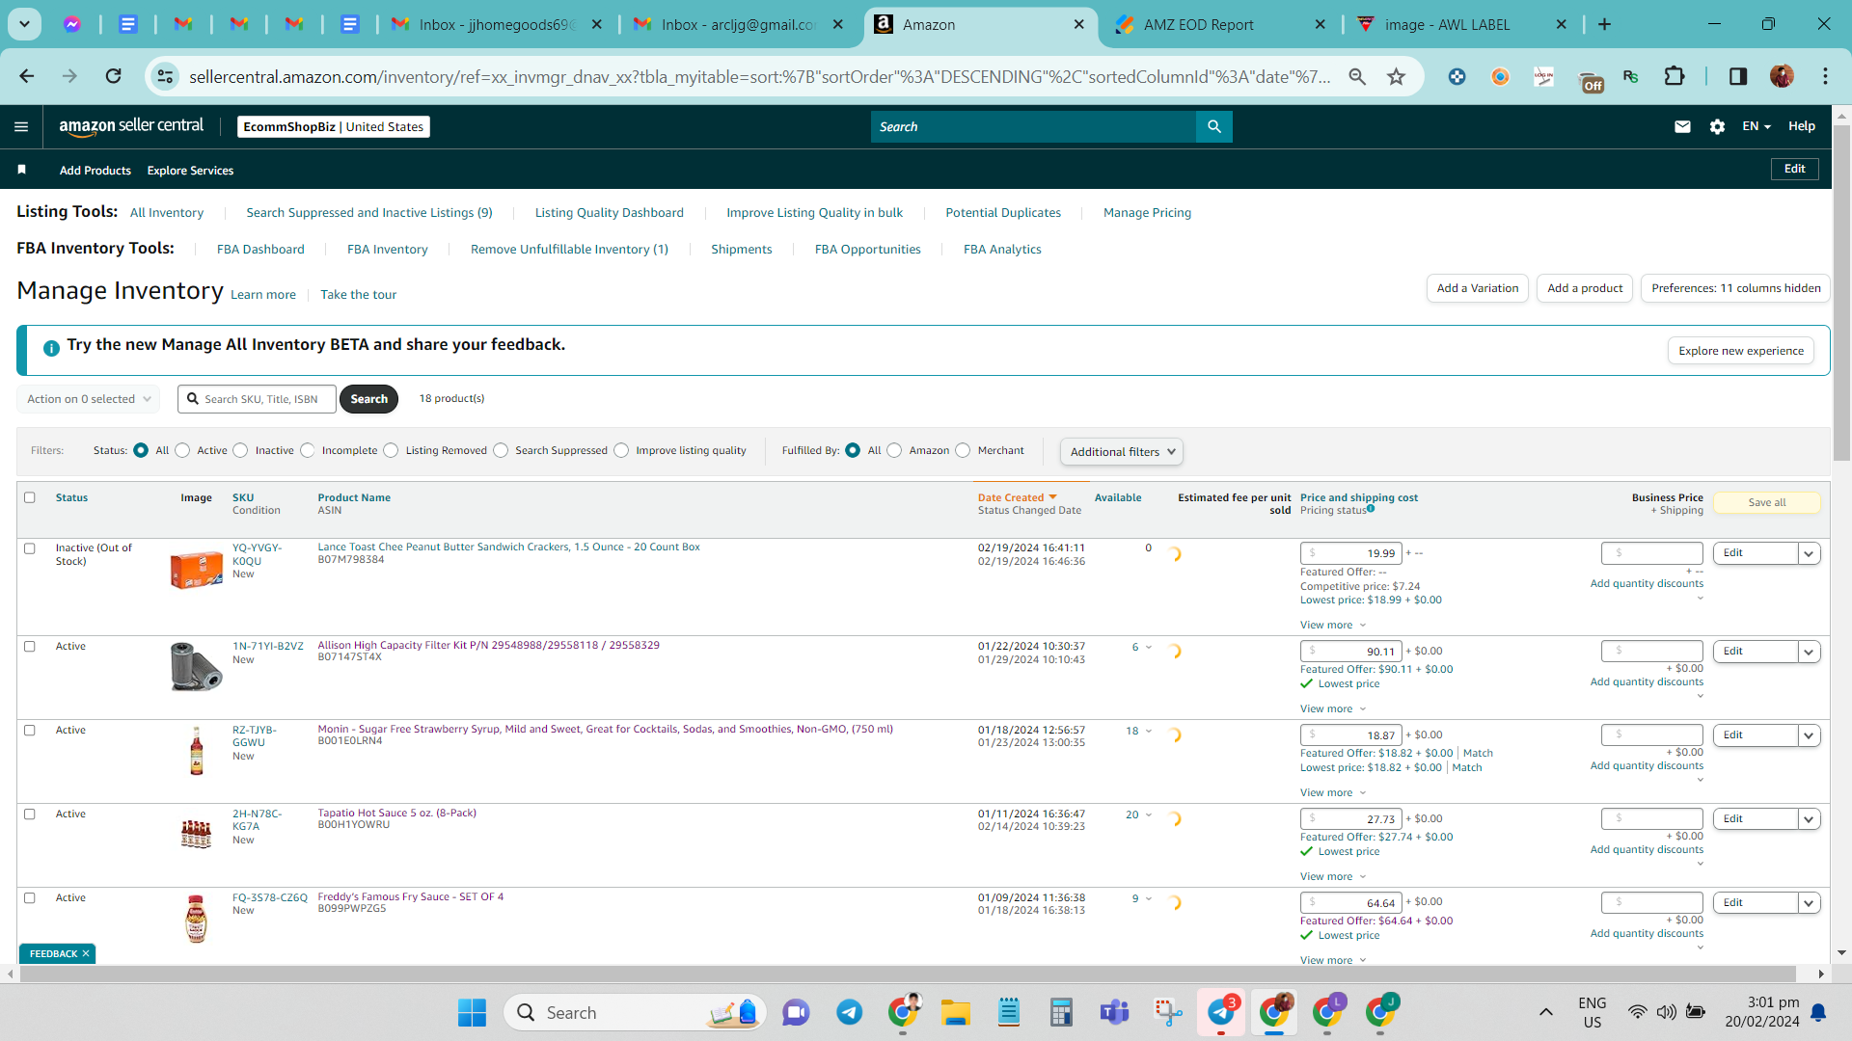Tick the select-all checkbox in table header
The width and height of the screenshot is (1852, 1041).
click(x=29, y=497)
